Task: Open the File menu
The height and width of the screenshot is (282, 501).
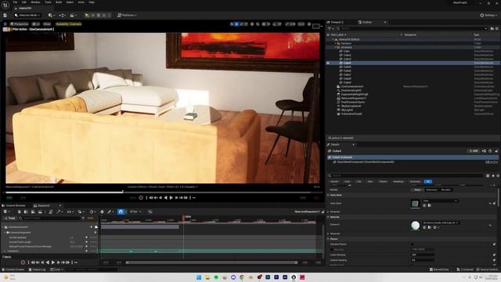Action: pos(15,2)
